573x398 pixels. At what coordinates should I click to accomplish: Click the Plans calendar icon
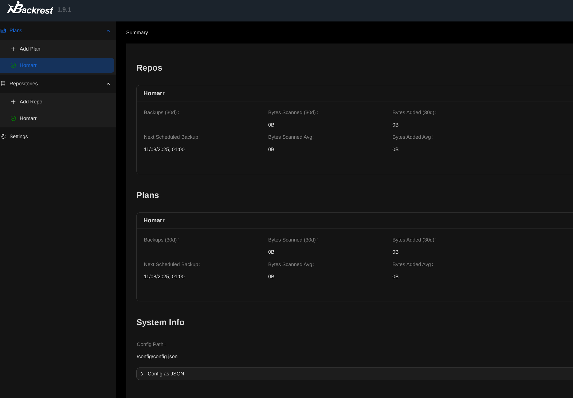coord(3,31)
